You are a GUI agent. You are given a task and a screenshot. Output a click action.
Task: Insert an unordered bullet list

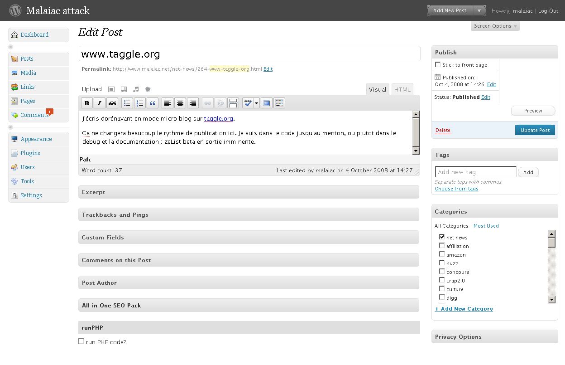pyautogui.click(x=128, y=103)
